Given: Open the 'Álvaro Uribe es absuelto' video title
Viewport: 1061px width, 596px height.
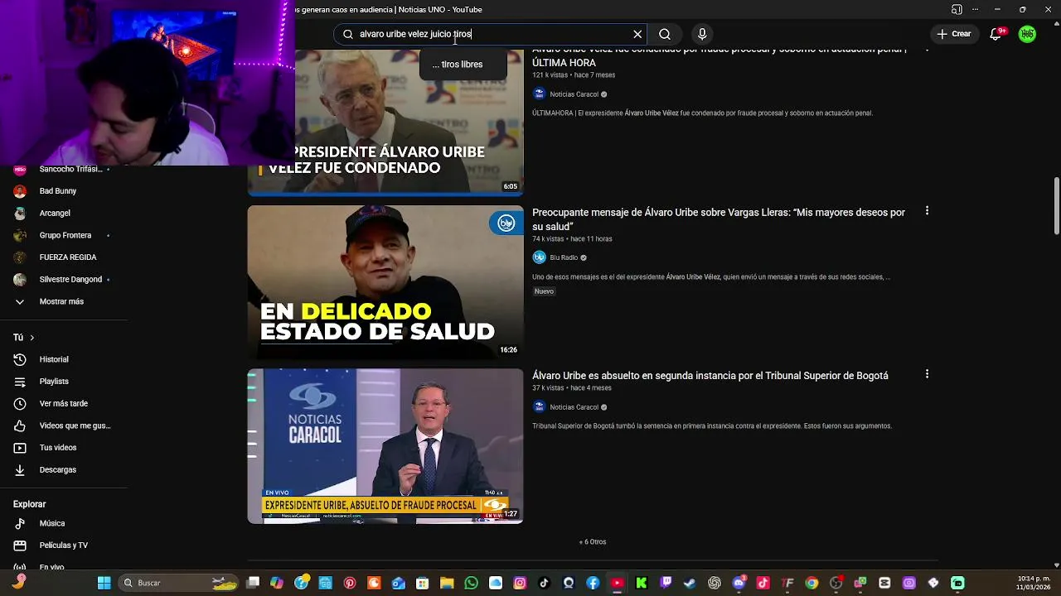Looking at the screenshot, I should pos(710,376).
